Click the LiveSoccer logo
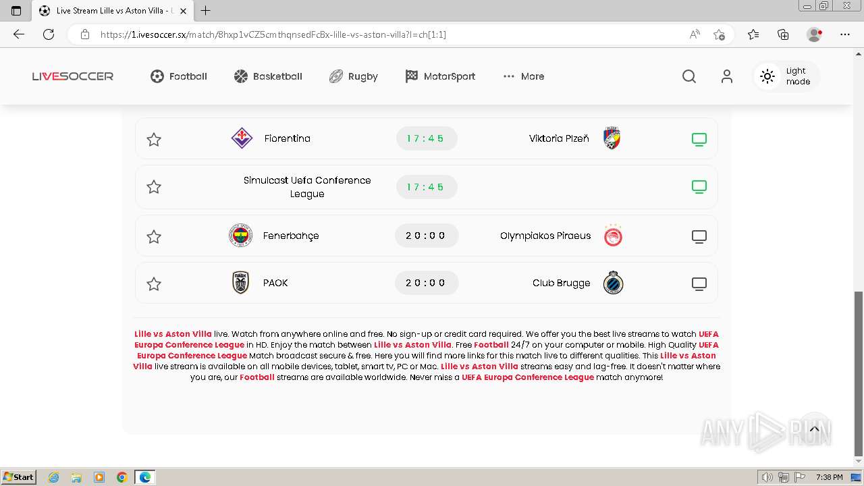Screen dimensions: 864x486 click(73, 76)
